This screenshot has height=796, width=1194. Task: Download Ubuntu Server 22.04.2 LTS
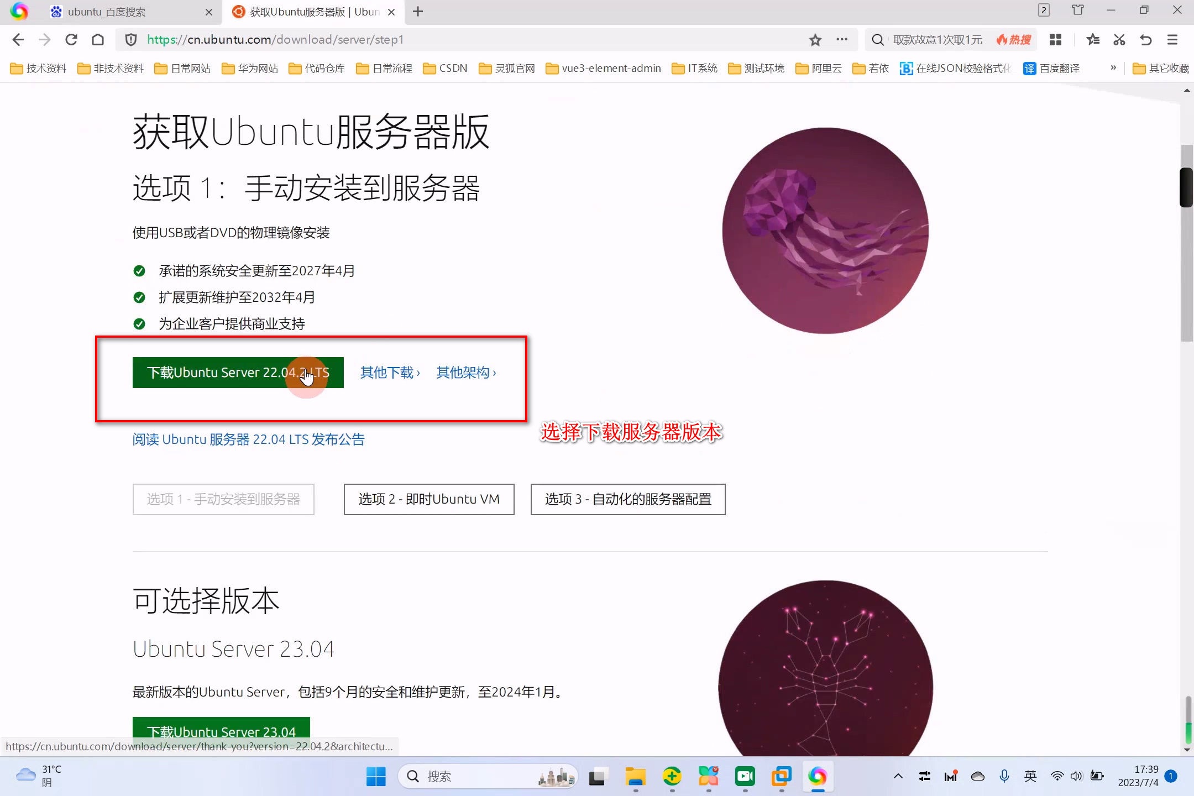[238, 373]
